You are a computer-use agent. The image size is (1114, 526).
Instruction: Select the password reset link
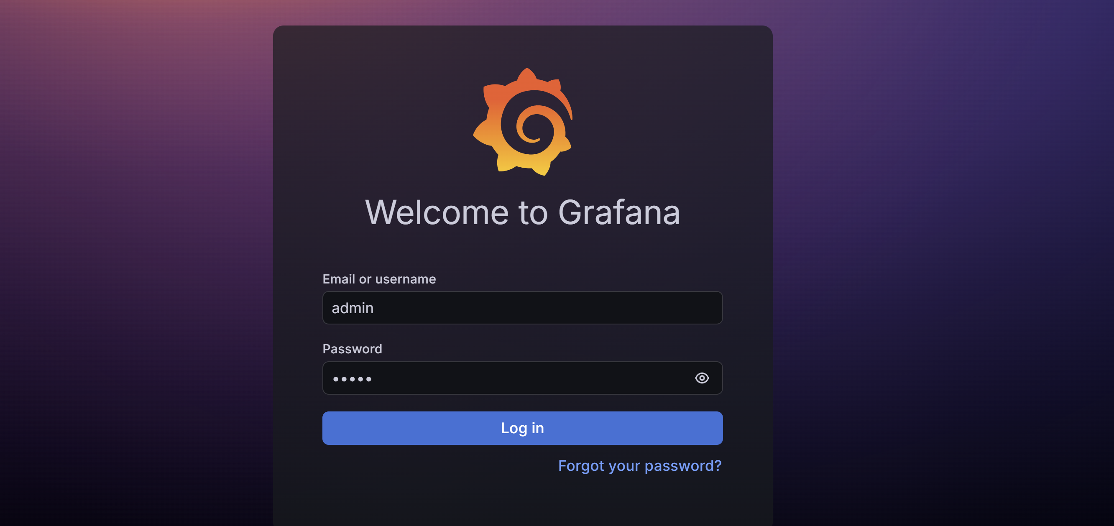[640, 465]
